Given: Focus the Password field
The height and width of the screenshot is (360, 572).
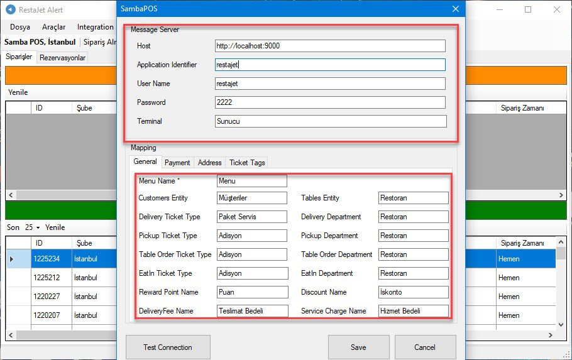Looking at the screenshot, I should 329,102.
